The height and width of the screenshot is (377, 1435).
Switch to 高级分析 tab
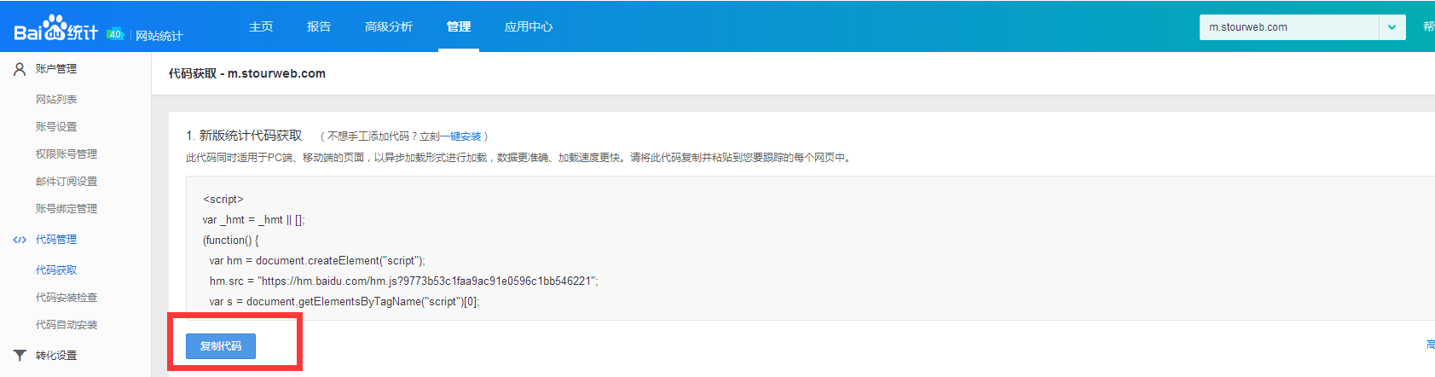point(389,26)
